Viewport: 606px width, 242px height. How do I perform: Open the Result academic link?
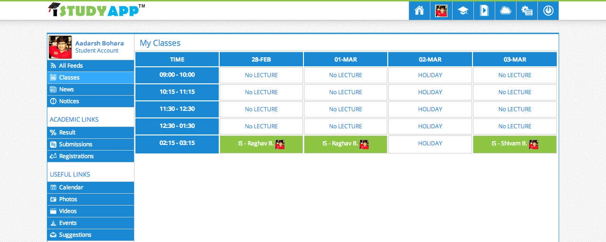67,133
